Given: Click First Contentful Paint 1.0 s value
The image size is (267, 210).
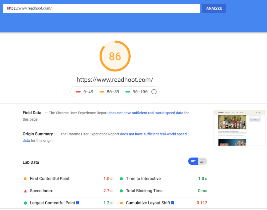Looking at the screenshot, I should pos(108,179).
